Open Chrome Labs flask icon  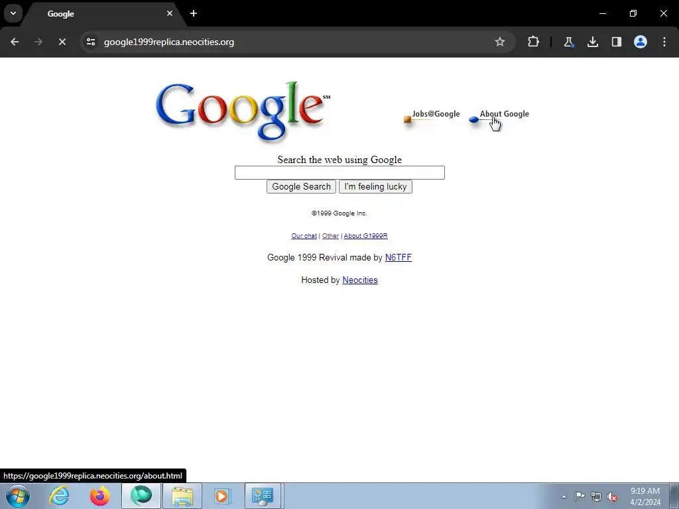click(x=568, y=42)
